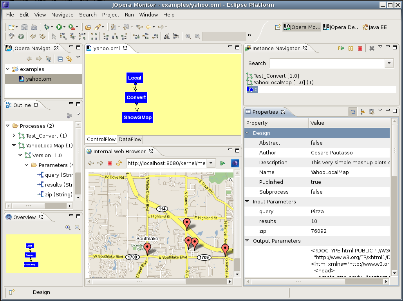Open the Navigate menu
The height and width of the screenshot is (301, 403).
click(62, 15)
